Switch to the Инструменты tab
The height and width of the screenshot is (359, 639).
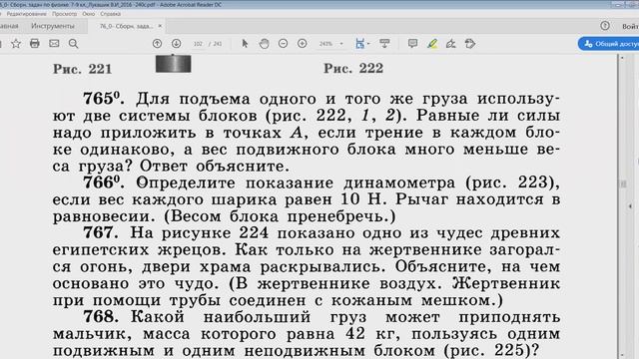(x=53, y=26)
